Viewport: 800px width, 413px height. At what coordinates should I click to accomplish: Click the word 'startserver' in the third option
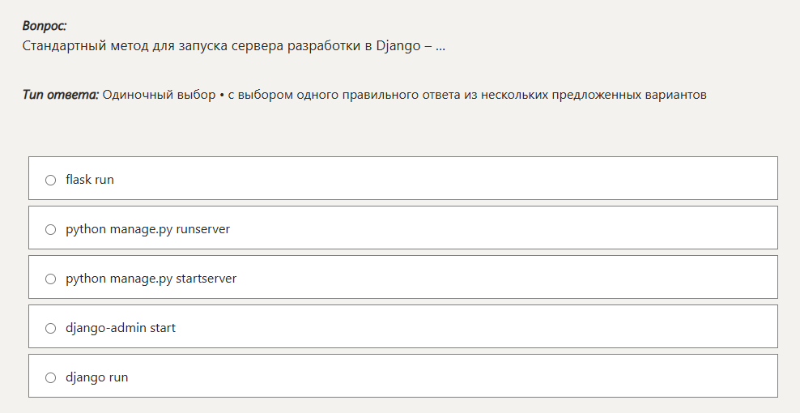click(206, 279)
